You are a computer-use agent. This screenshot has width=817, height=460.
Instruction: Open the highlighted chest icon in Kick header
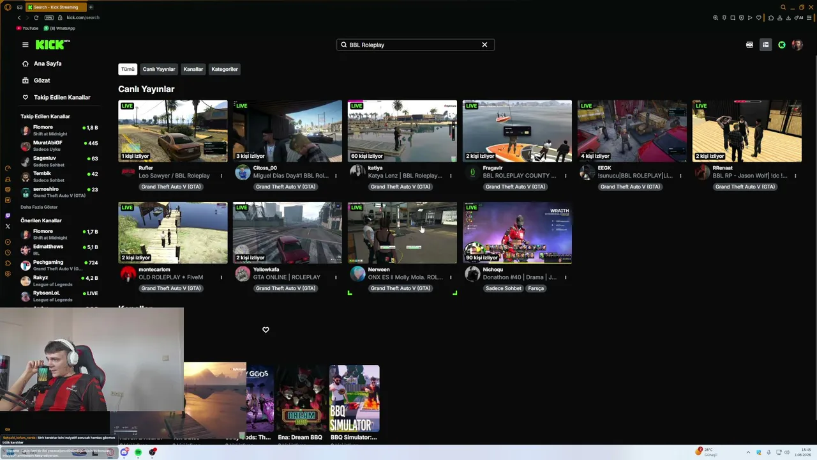click(765, 45)
